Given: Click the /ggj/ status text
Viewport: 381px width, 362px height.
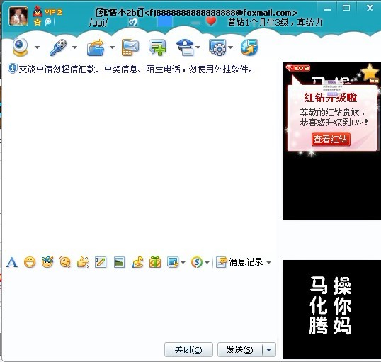Looking at the screenshot, I should [x=98, y=23].
